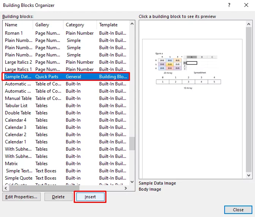The height and width of the screenshot is (217, 255).
Task: Sort by Category column header
Action: [80, 25]
